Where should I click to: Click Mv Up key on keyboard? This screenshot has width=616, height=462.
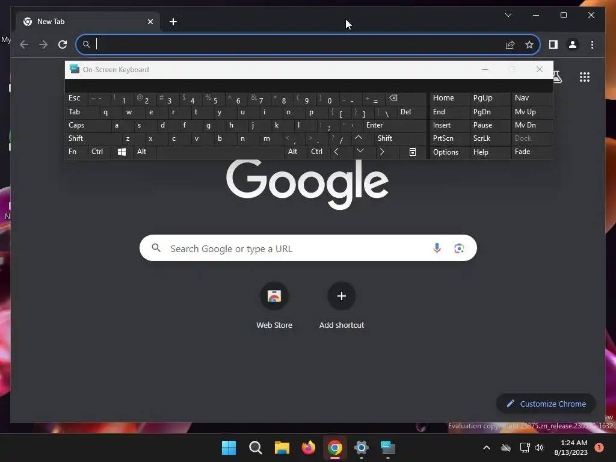tap(532, 112)
